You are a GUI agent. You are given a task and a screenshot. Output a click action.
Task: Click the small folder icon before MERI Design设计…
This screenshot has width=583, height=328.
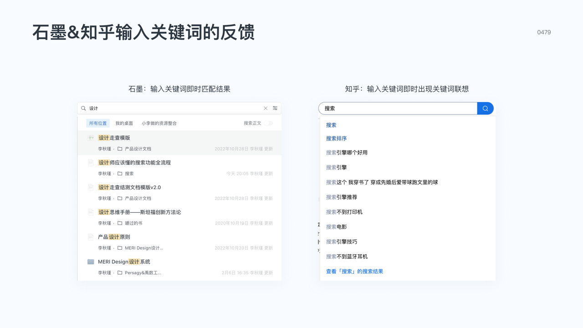click(x=120, y=248)
